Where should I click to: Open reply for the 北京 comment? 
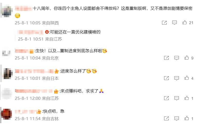pyautogui.click(x=176, y=58)
